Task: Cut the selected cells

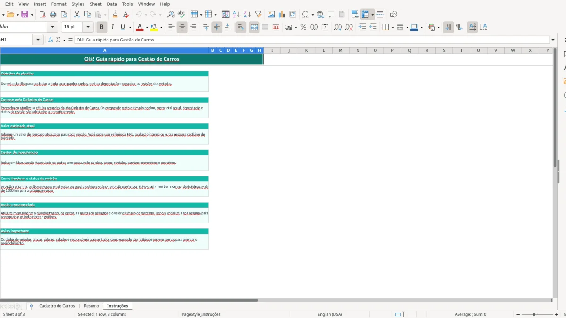Action: [x=77, y=15]
